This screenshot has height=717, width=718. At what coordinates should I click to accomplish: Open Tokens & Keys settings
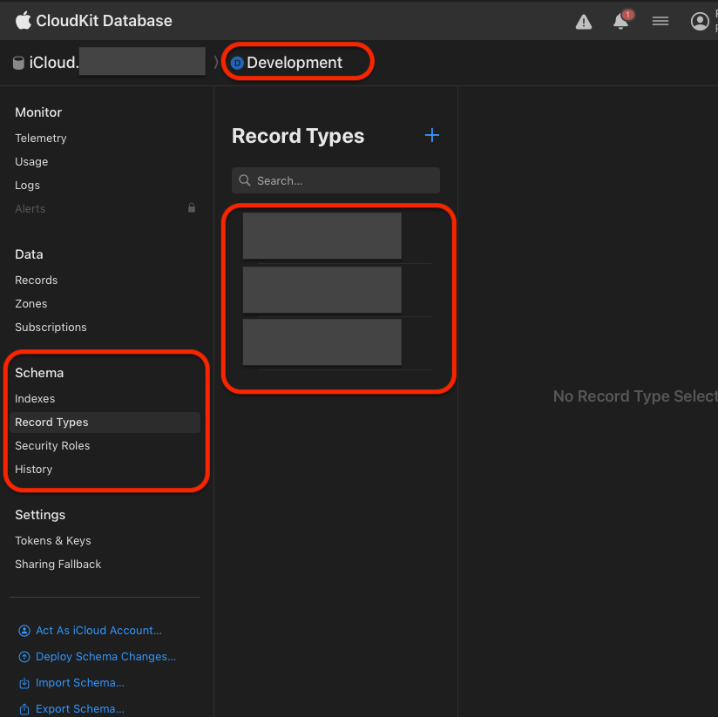[53, 541]
